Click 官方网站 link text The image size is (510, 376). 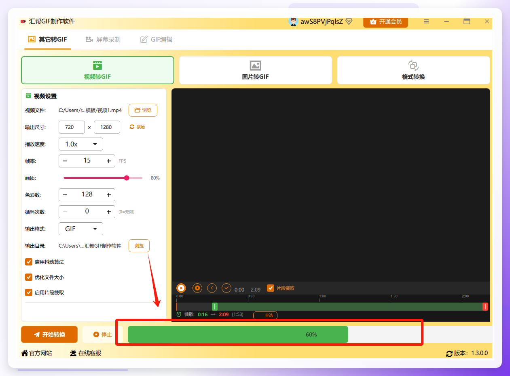[40, 353]
